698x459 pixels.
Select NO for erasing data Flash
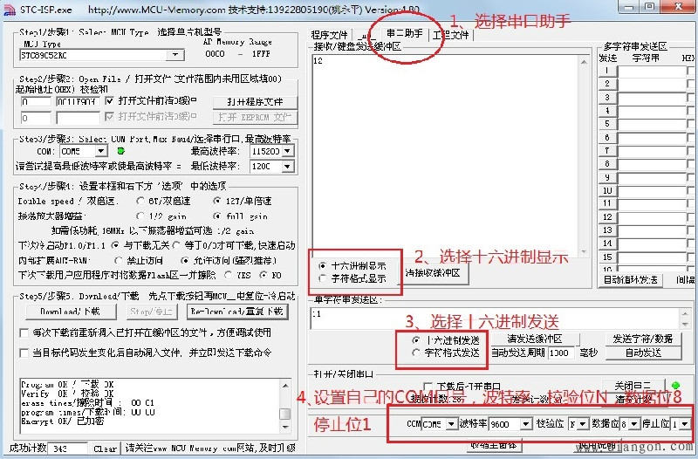coord(263,275)
